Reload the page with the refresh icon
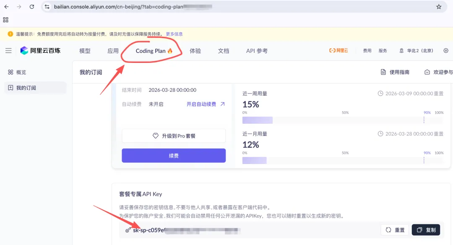Viewport: 453px width, 245px height. click(32, 7)
